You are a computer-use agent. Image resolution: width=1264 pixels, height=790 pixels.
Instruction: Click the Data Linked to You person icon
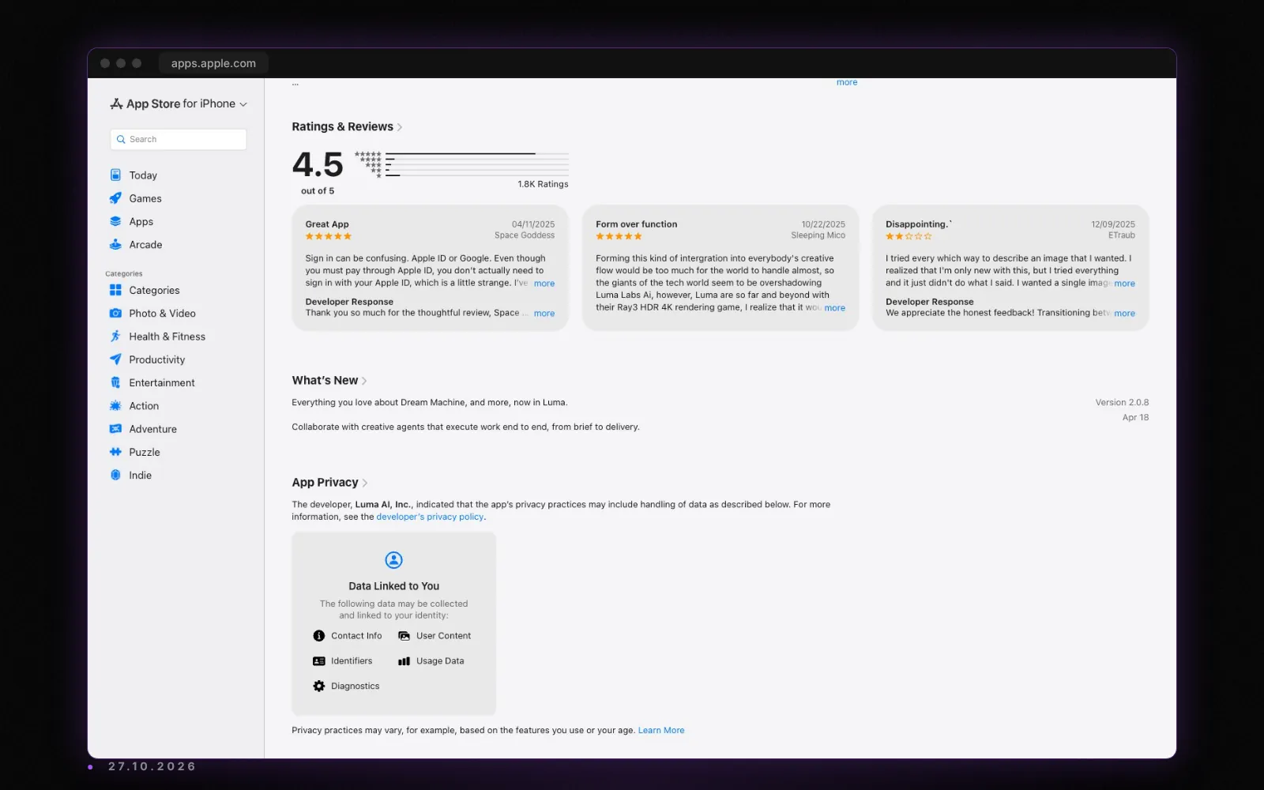[x=393, y=560]
